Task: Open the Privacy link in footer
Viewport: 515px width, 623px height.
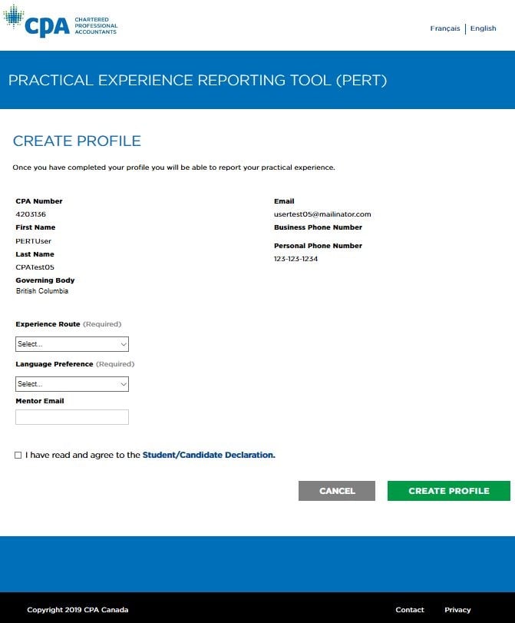Action: pos(457,610)
